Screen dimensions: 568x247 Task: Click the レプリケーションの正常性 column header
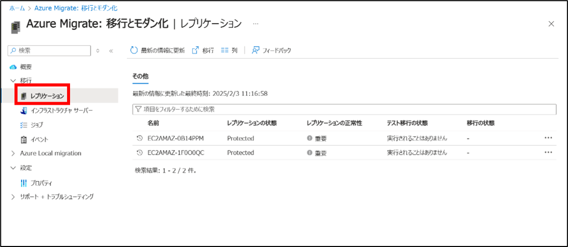pos(334,123)
